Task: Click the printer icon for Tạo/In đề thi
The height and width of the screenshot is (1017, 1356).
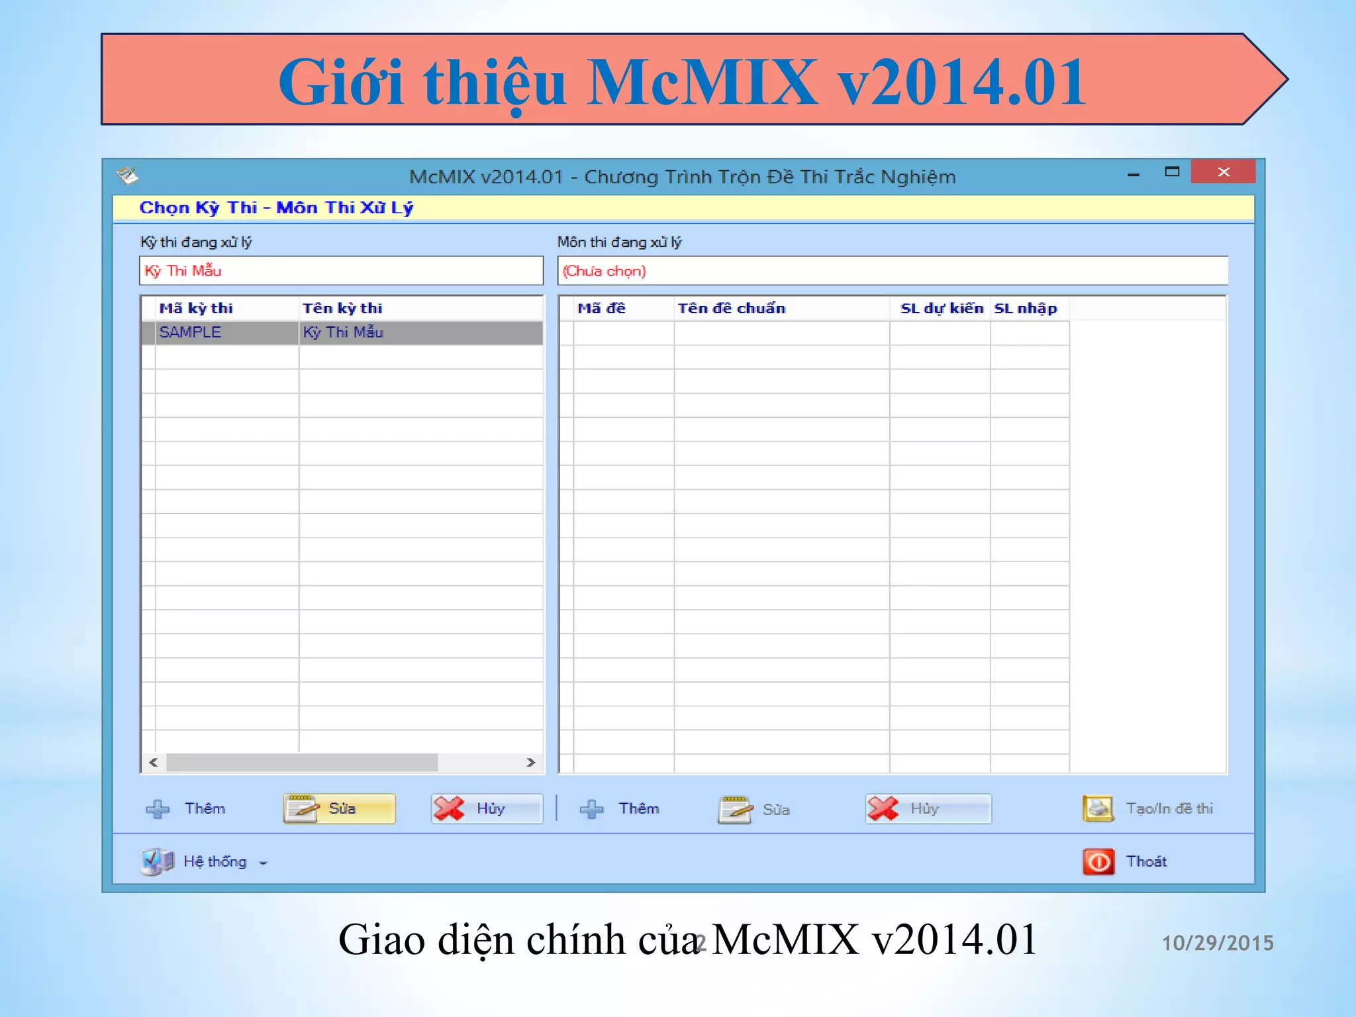Action: pos(1098,808)
